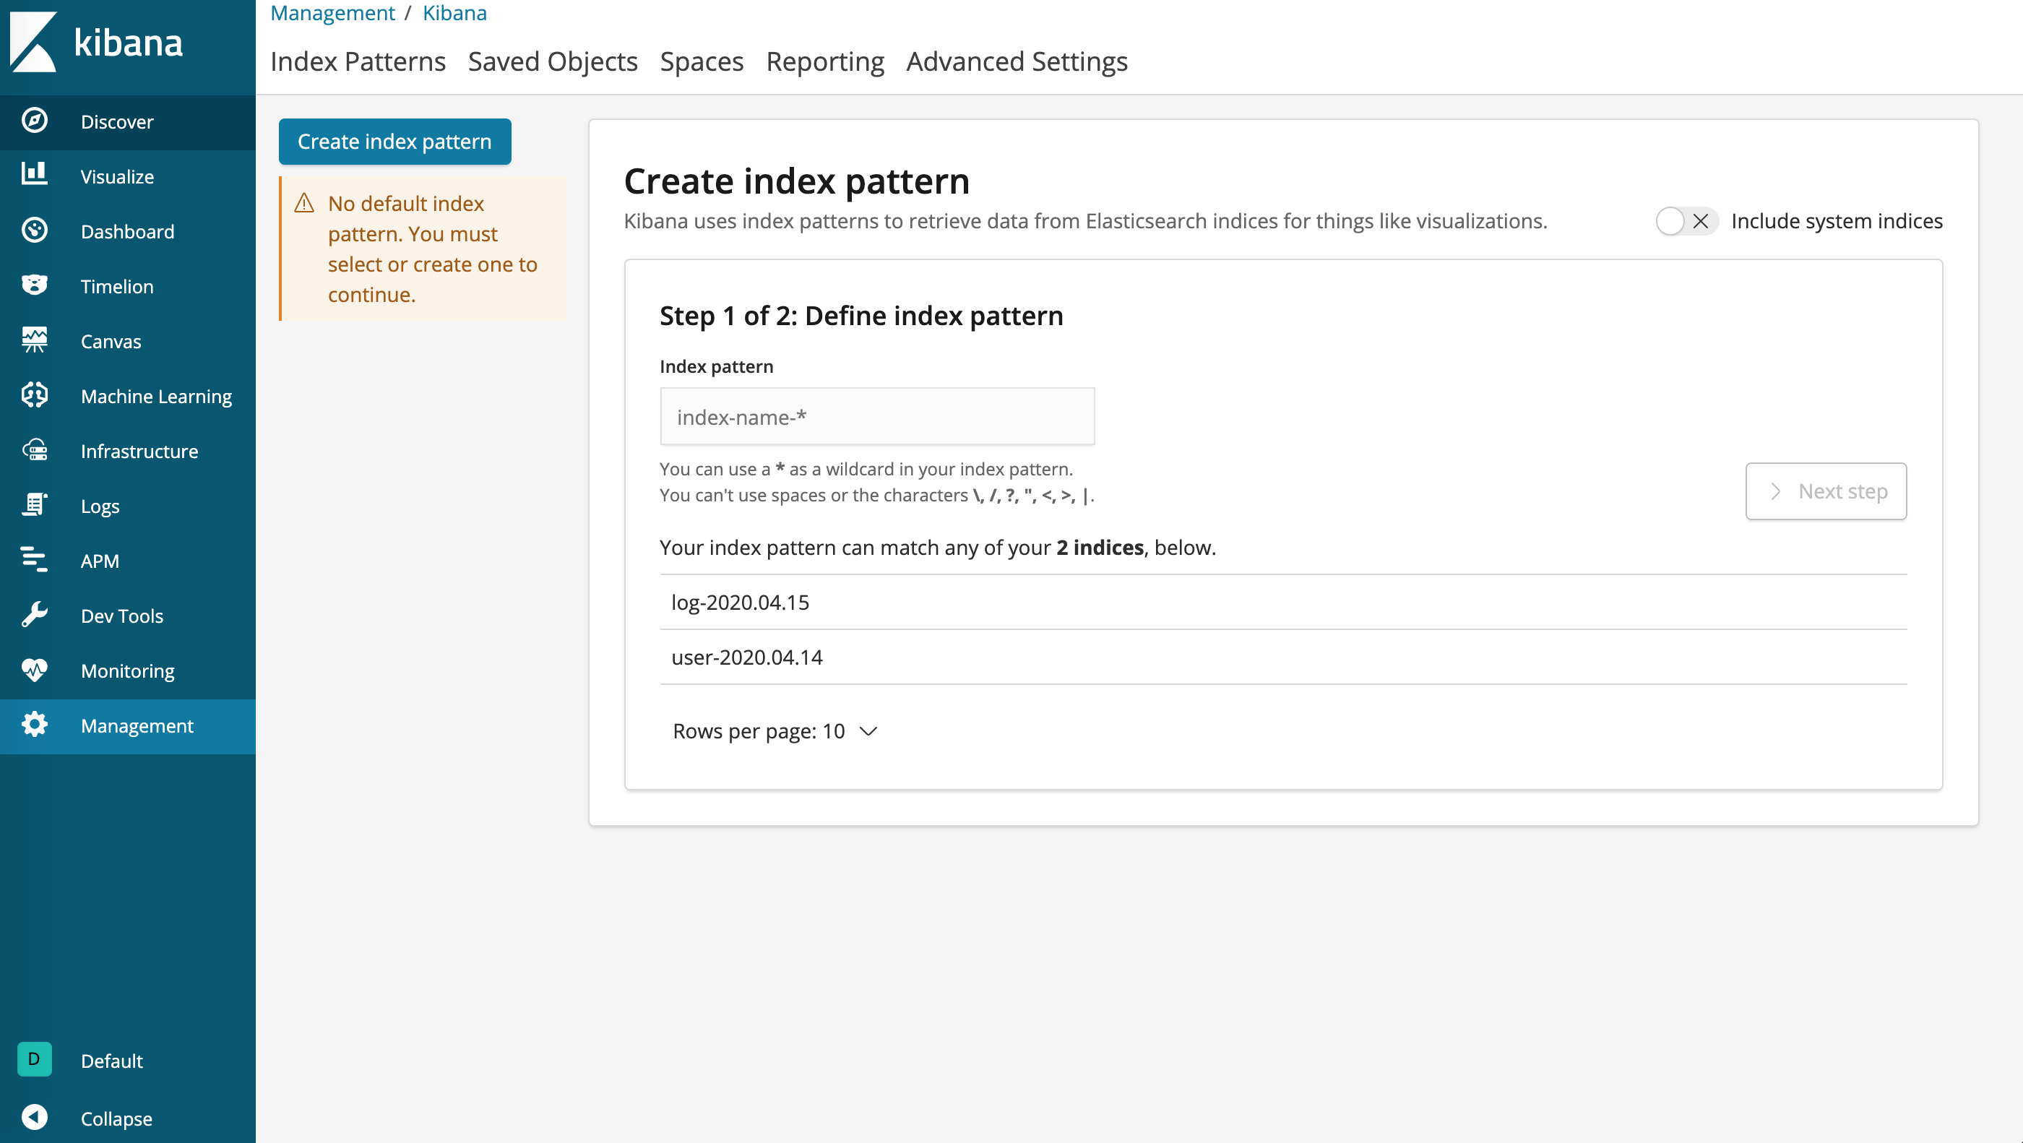Open the Default space selector

pyautogui.click(x=35, y=1060)
